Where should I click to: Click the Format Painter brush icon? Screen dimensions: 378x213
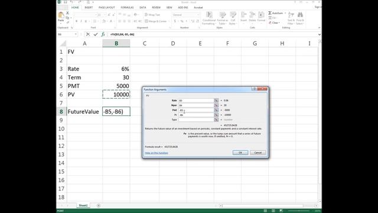(x=67, y=22)
